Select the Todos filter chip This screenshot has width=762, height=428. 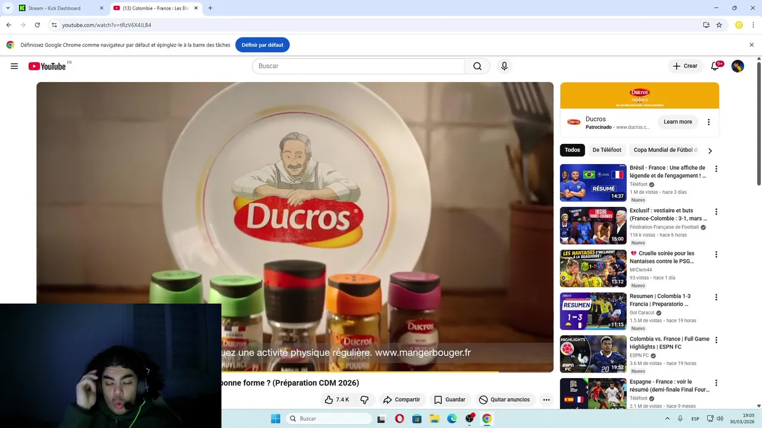(572, 150)
